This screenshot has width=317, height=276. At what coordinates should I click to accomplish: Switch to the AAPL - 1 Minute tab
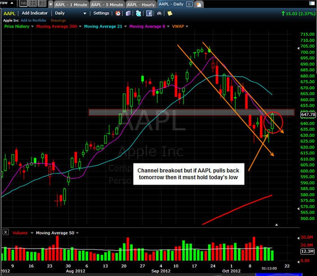71,5
